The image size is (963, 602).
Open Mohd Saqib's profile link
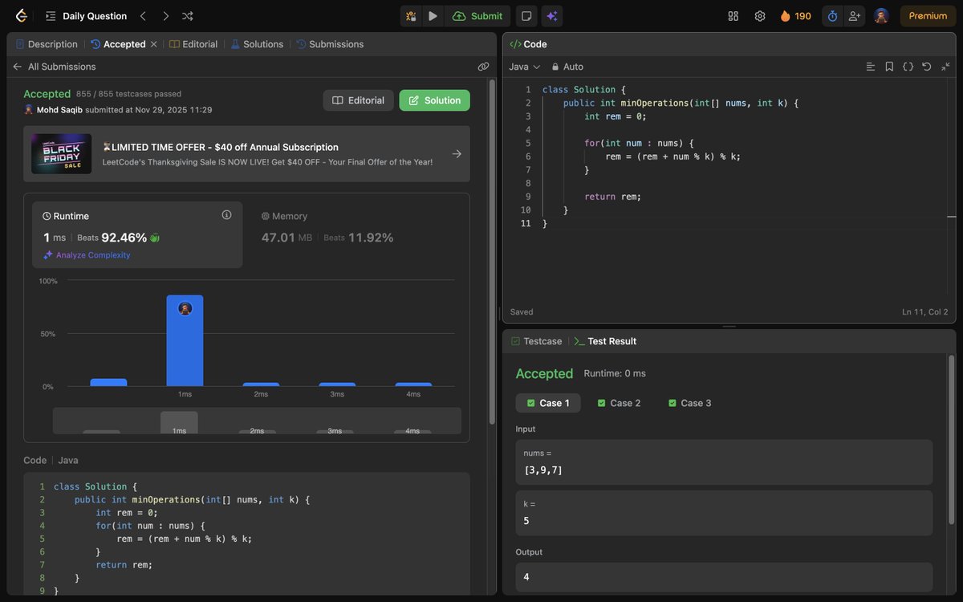click(59, 109)
